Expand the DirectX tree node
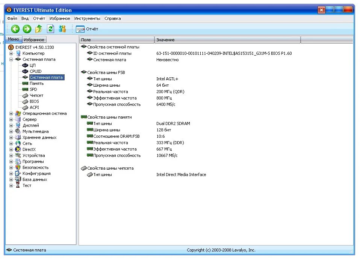This screenshot has width=360, height=259. [x=11, y=149]
